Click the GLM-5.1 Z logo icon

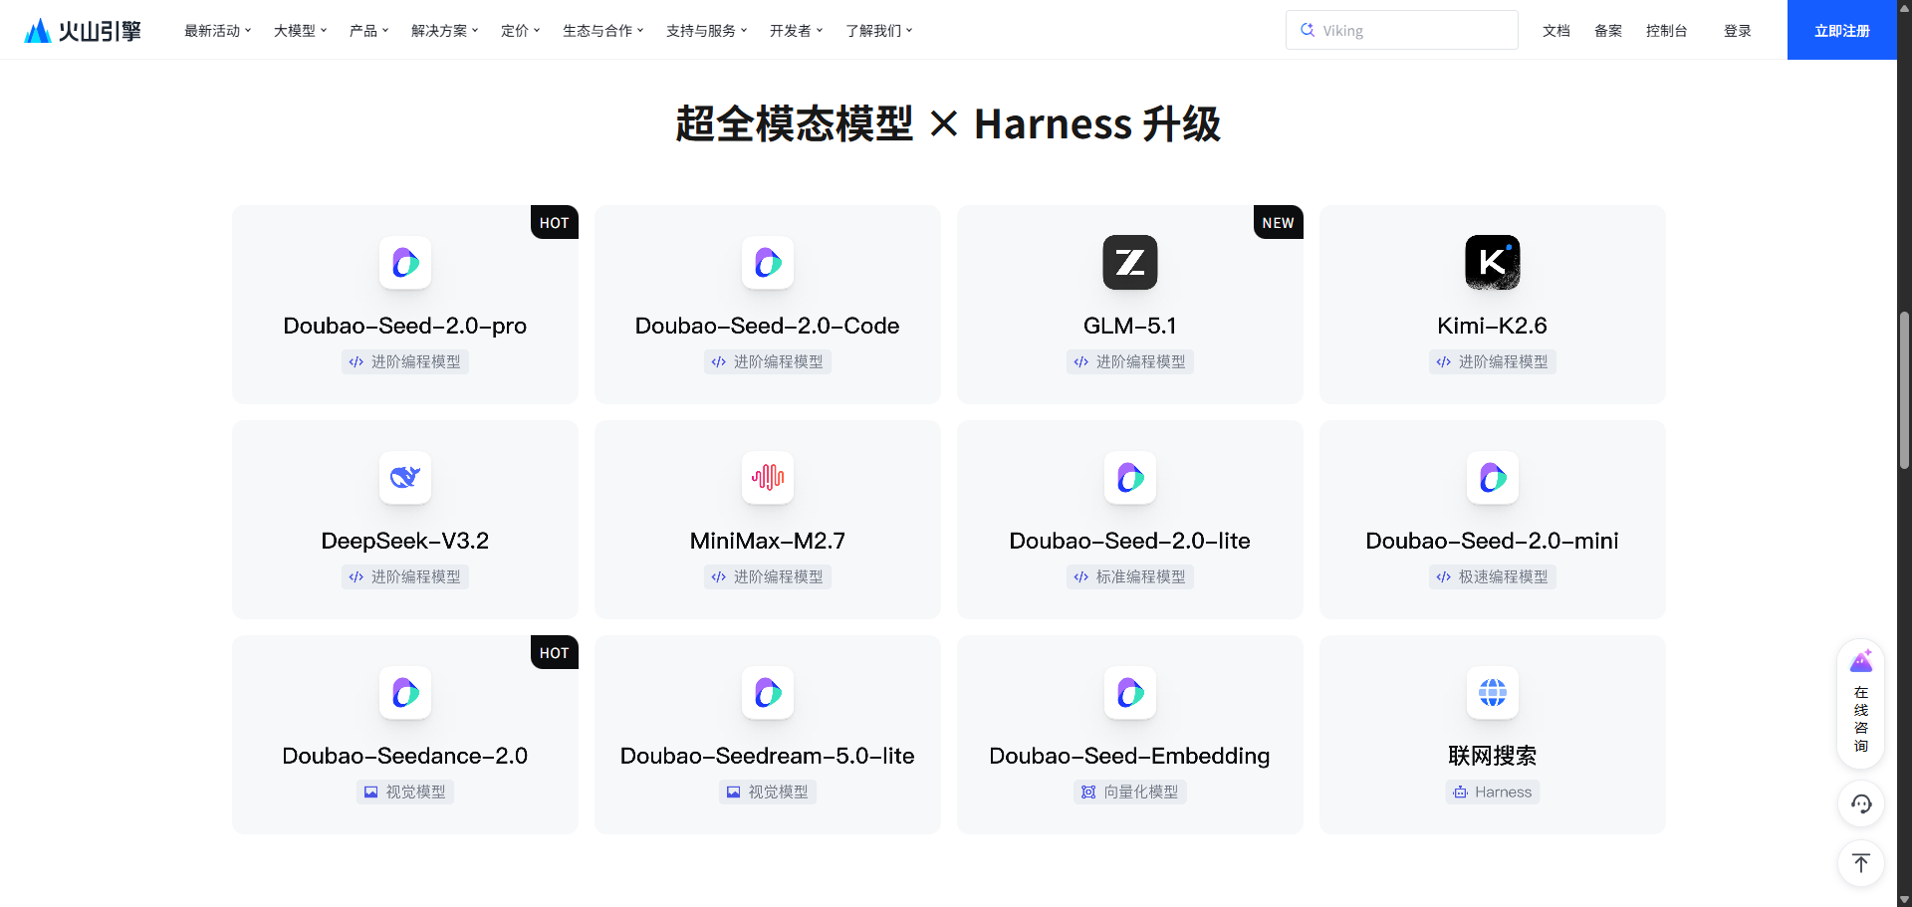1130,263
